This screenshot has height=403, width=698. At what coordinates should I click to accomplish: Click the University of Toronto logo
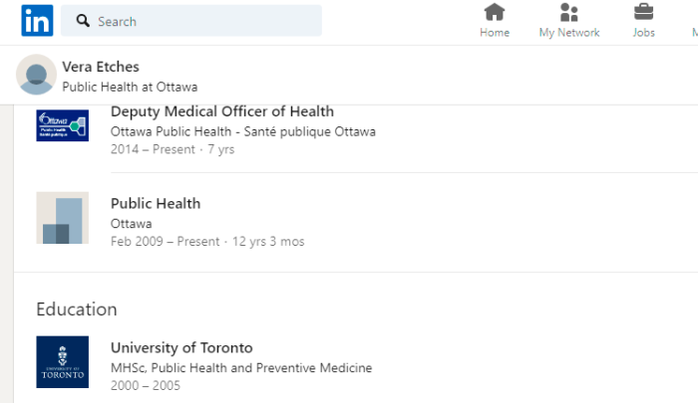[62, 361]
